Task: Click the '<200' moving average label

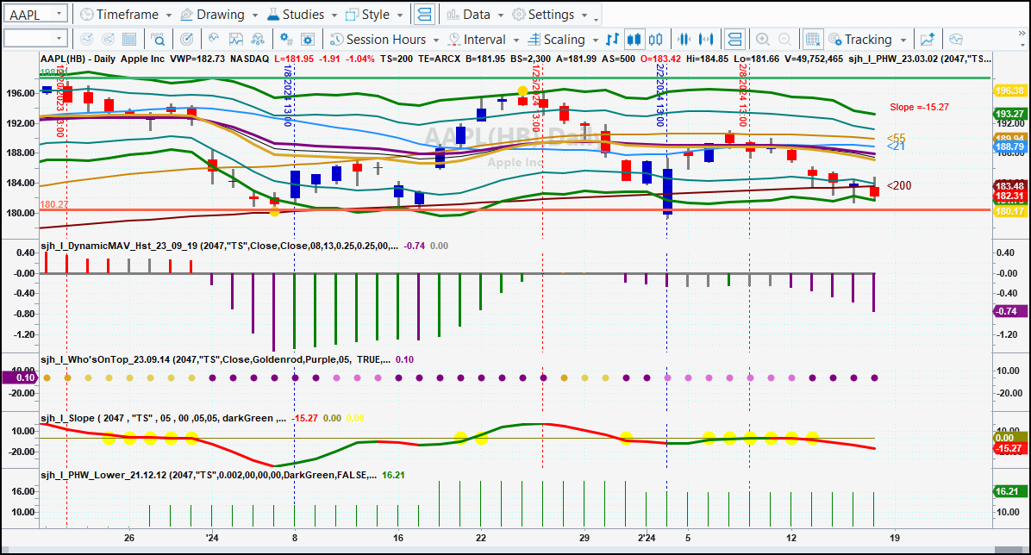Action: click(x=899, y=185)
